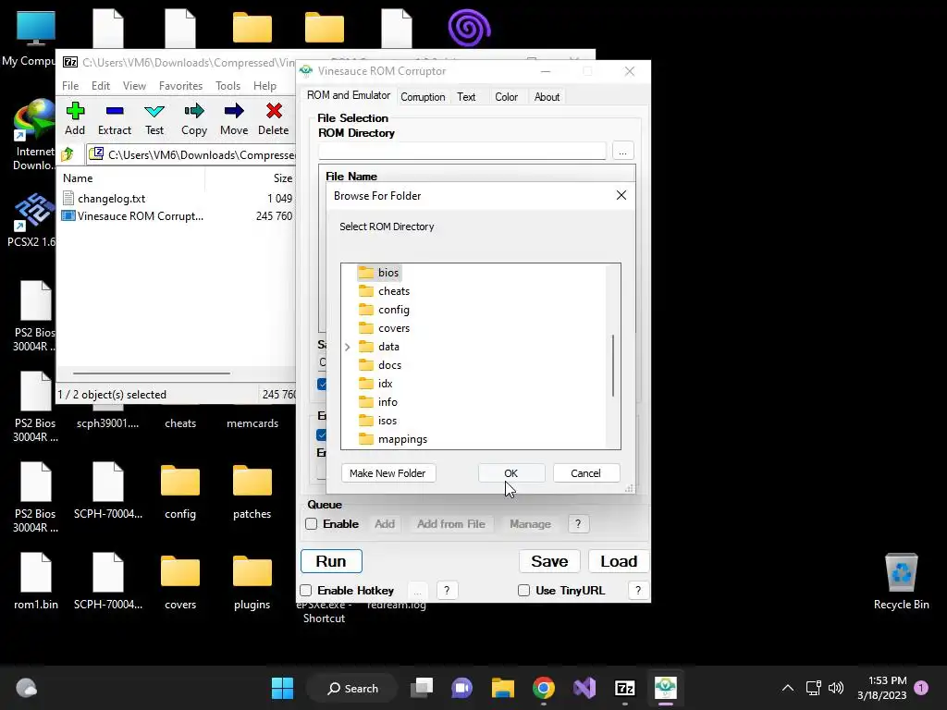The image size is (947, 710).
Task: Open the Recycle Bin desktop icon
Action: point(901,582)
